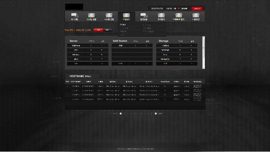The image size is (270, 152).
Task: Click the previous page arrow icon in pagination
Action: [120, 113]
